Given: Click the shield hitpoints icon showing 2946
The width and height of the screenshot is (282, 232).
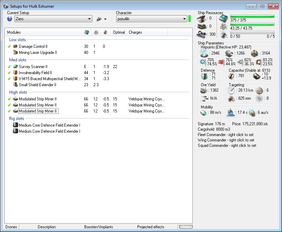Looking at the screenshot, I should click(x=205, y=53).
